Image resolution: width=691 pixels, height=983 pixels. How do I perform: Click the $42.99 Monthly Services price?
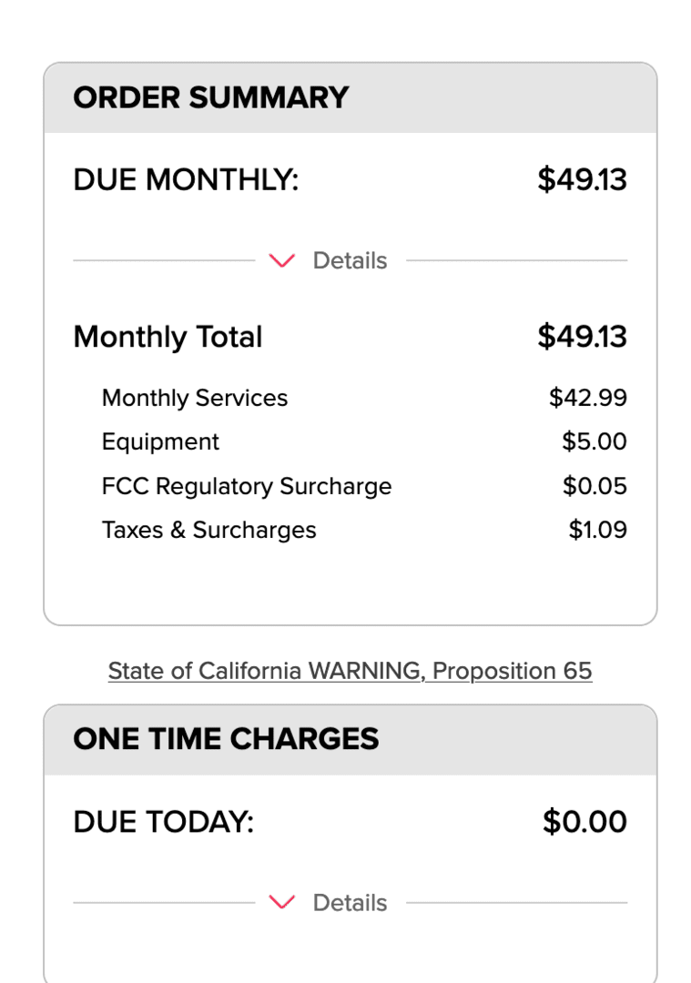tap(587, 398)
